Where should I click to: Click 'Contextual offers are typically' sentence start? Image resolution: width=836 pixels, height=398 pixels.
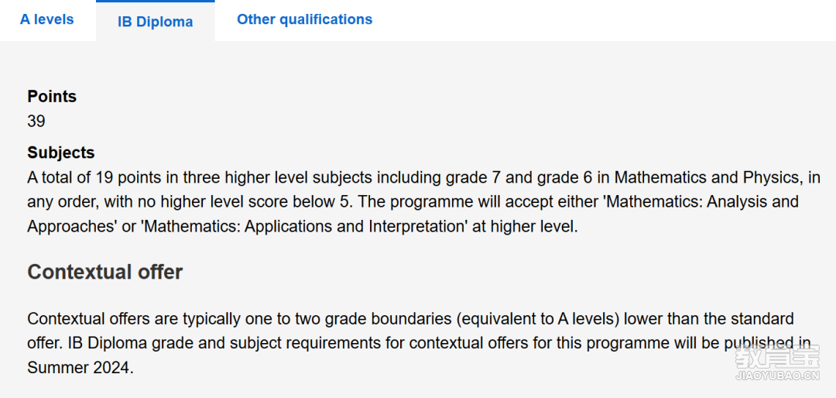point(129,319)
